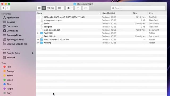Screen dimensions: 170x96
Task: Sort by the Kind column
Action: 151,13
